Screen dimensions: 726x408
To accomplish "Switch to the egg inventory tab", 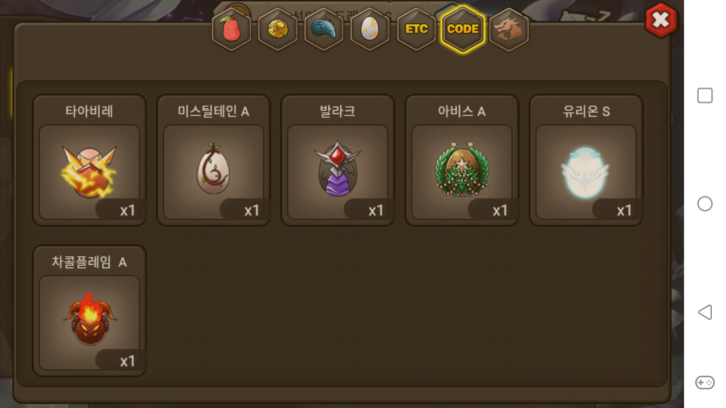I will [370, 29].
